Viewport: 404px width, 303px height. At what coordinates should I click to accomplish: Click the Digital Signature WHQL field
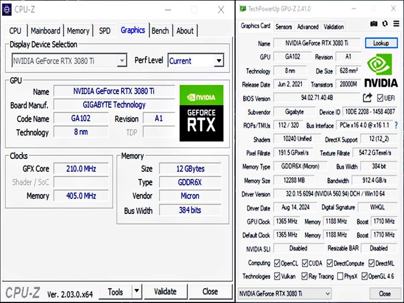tap(378, 207)
